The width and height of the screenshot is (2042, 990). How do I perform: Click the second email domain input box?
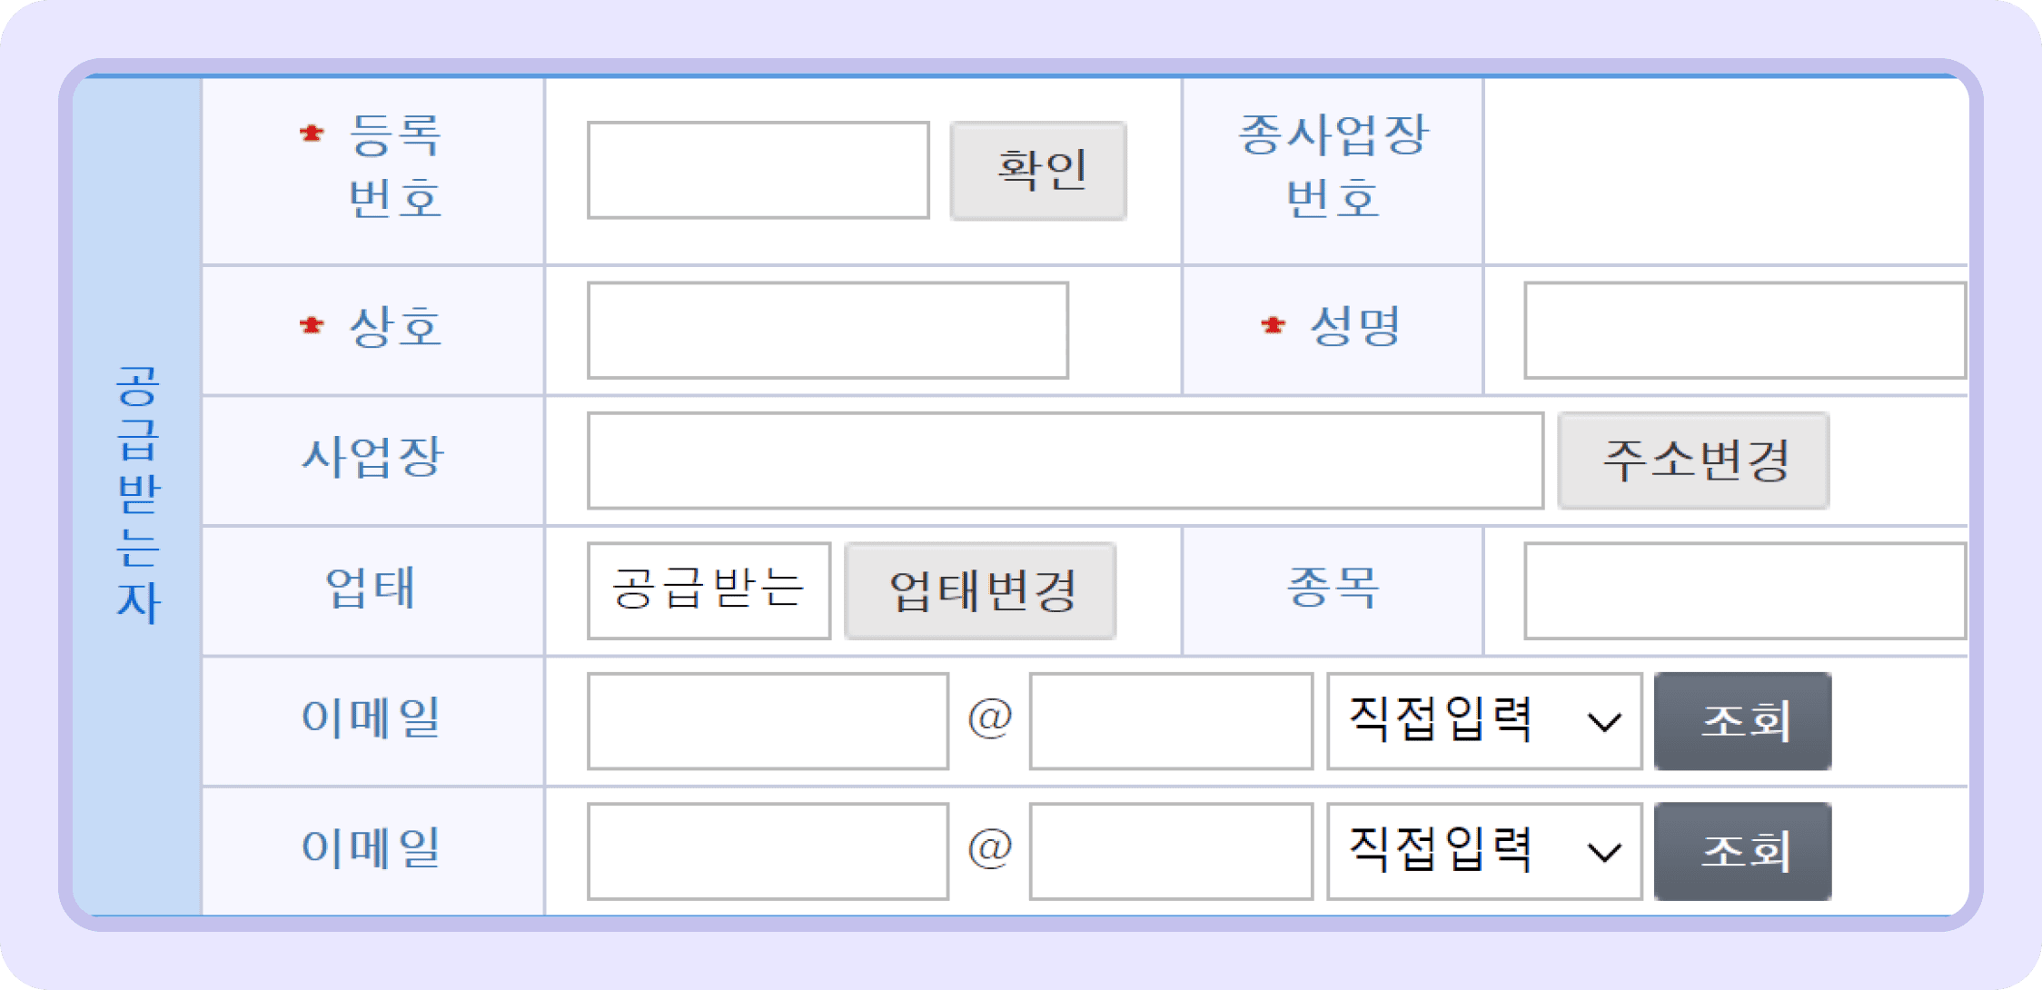(x=1170, y=851)
